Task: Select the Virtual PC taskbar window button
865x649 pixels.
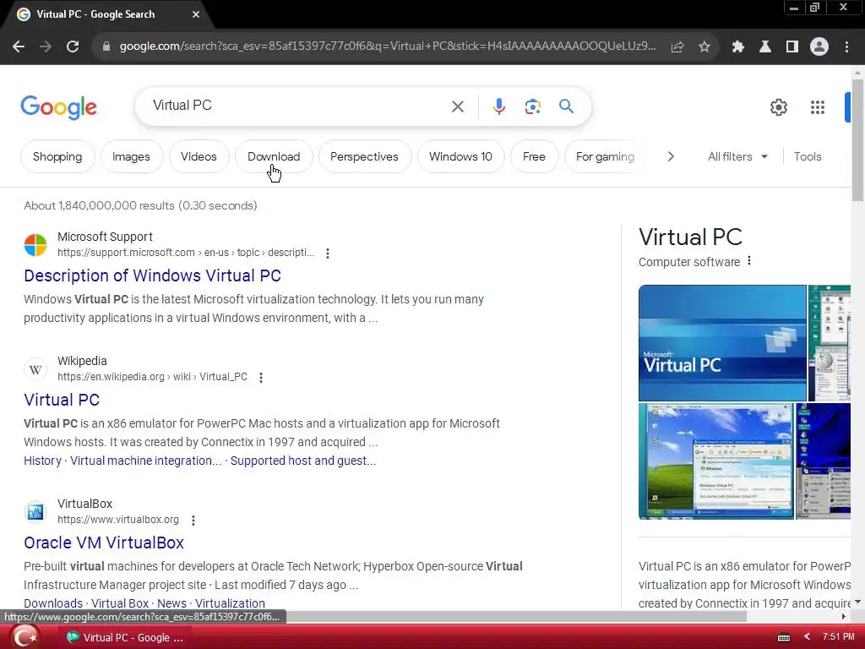Action: tap(125, 637)
